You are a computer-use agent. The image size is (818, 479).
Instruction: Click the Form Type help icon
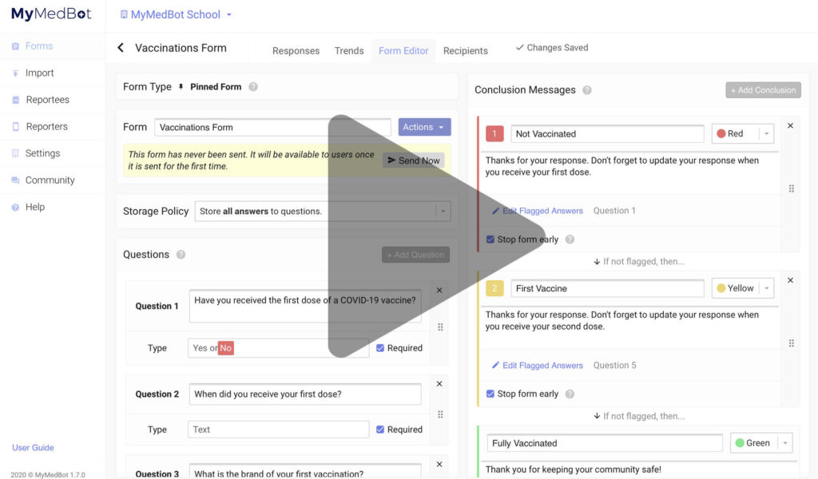tap(253, 87)
